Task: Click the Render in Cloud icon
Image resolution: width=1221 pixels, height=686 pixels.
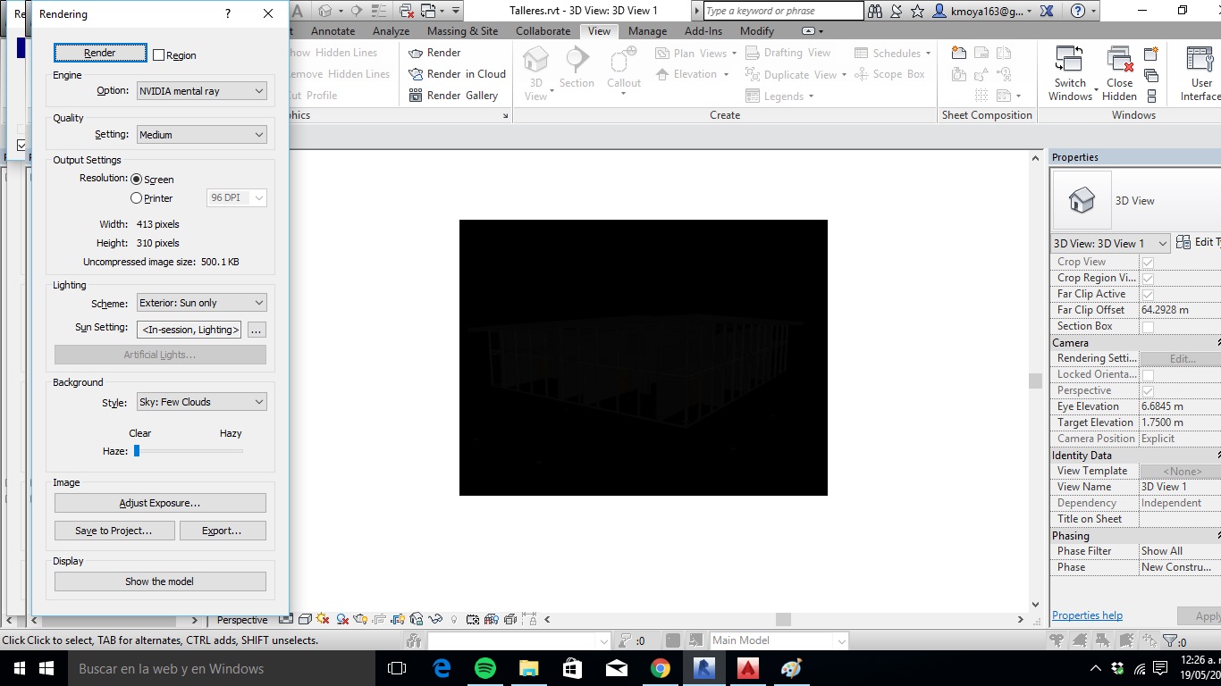Action: [x=416, y=74]
